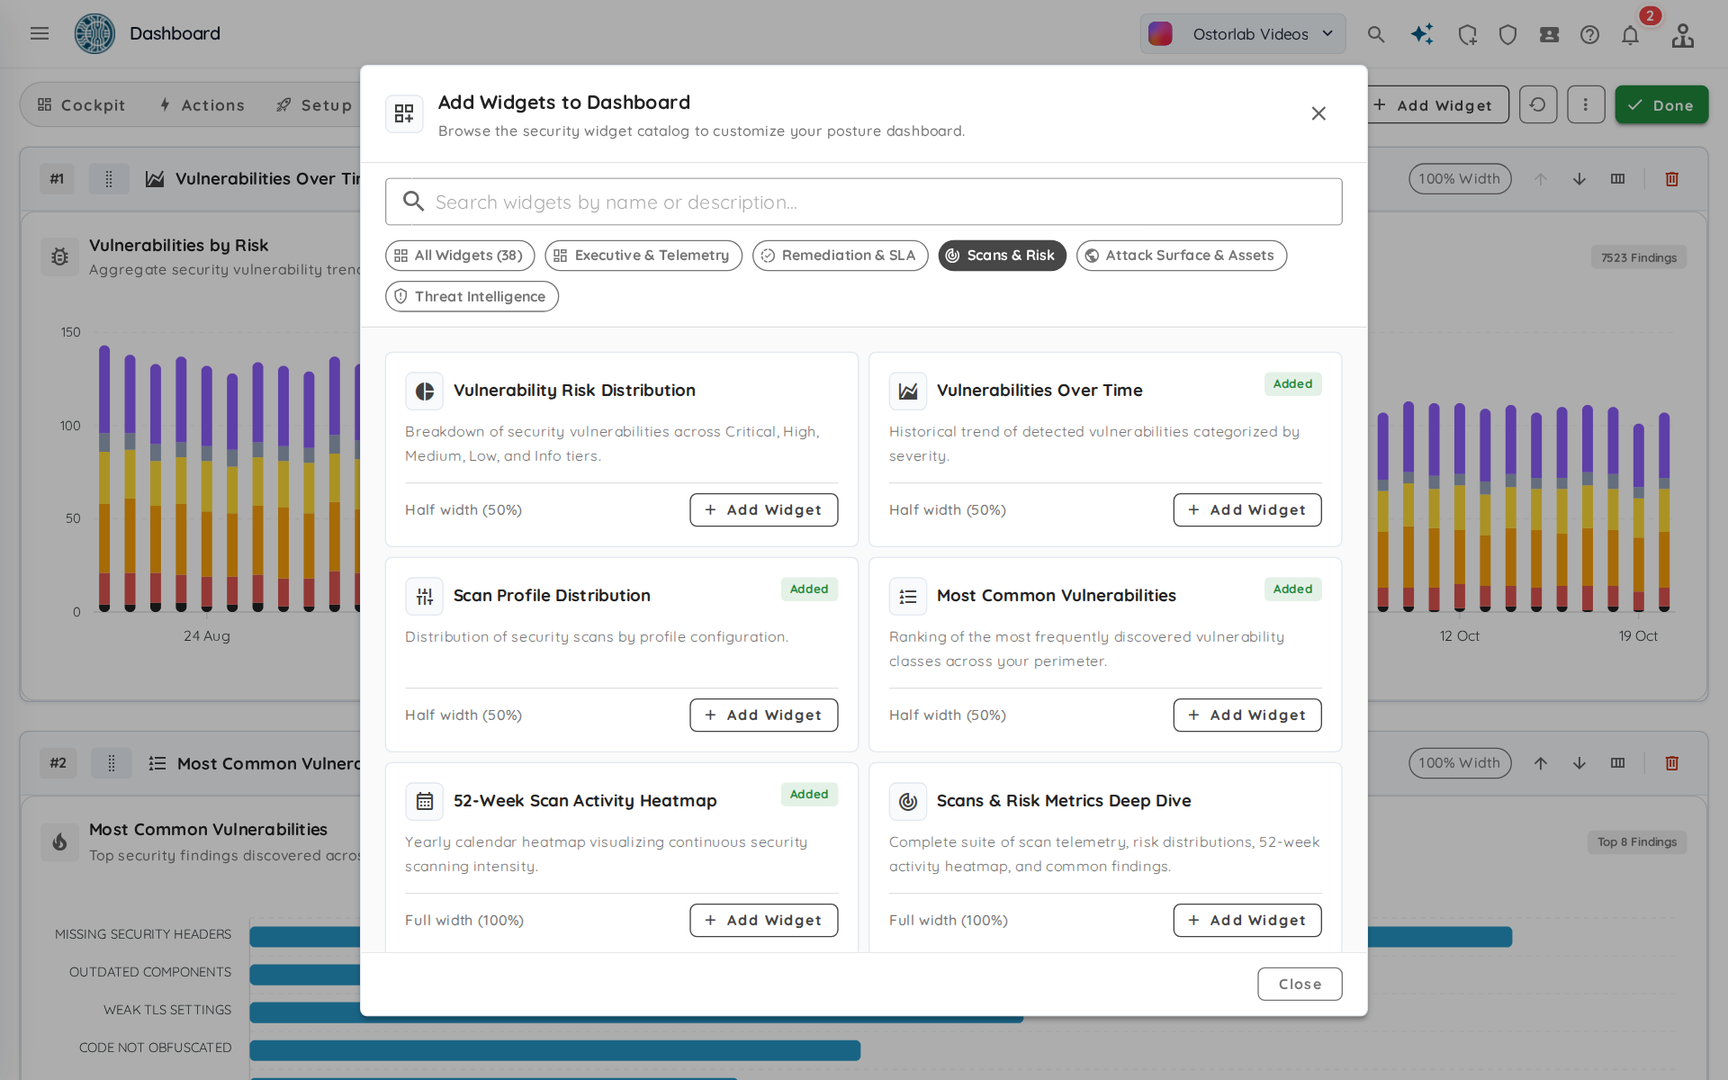The width and height of the screenshot is (1728, 1080).
Task: Open the help question mark icon
Action: pyautogui.click(x=1589, y=34)
